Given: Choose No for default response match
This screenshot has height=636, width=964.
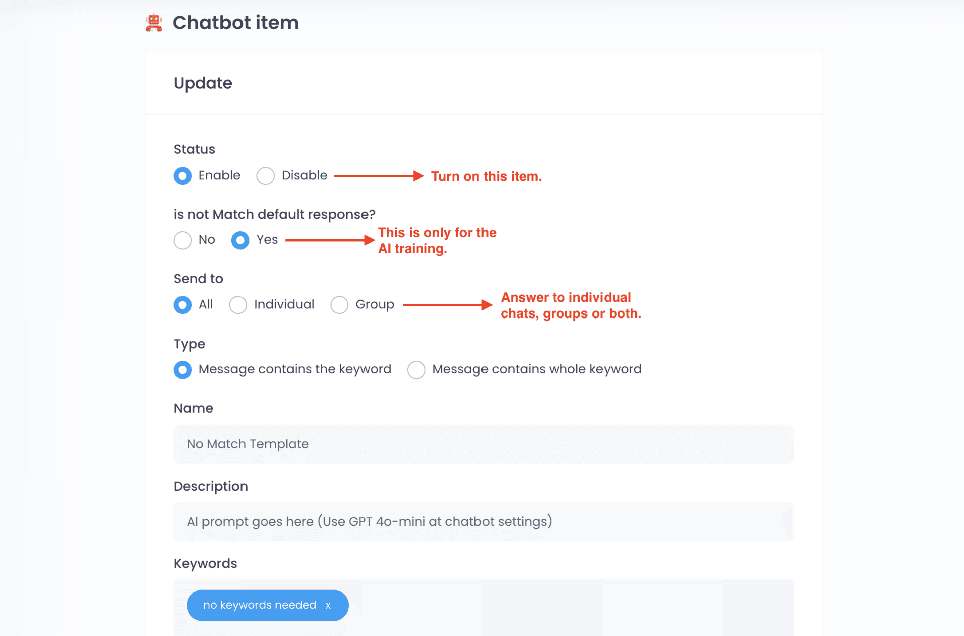Looking at the screenshot, I should (183, 240).
